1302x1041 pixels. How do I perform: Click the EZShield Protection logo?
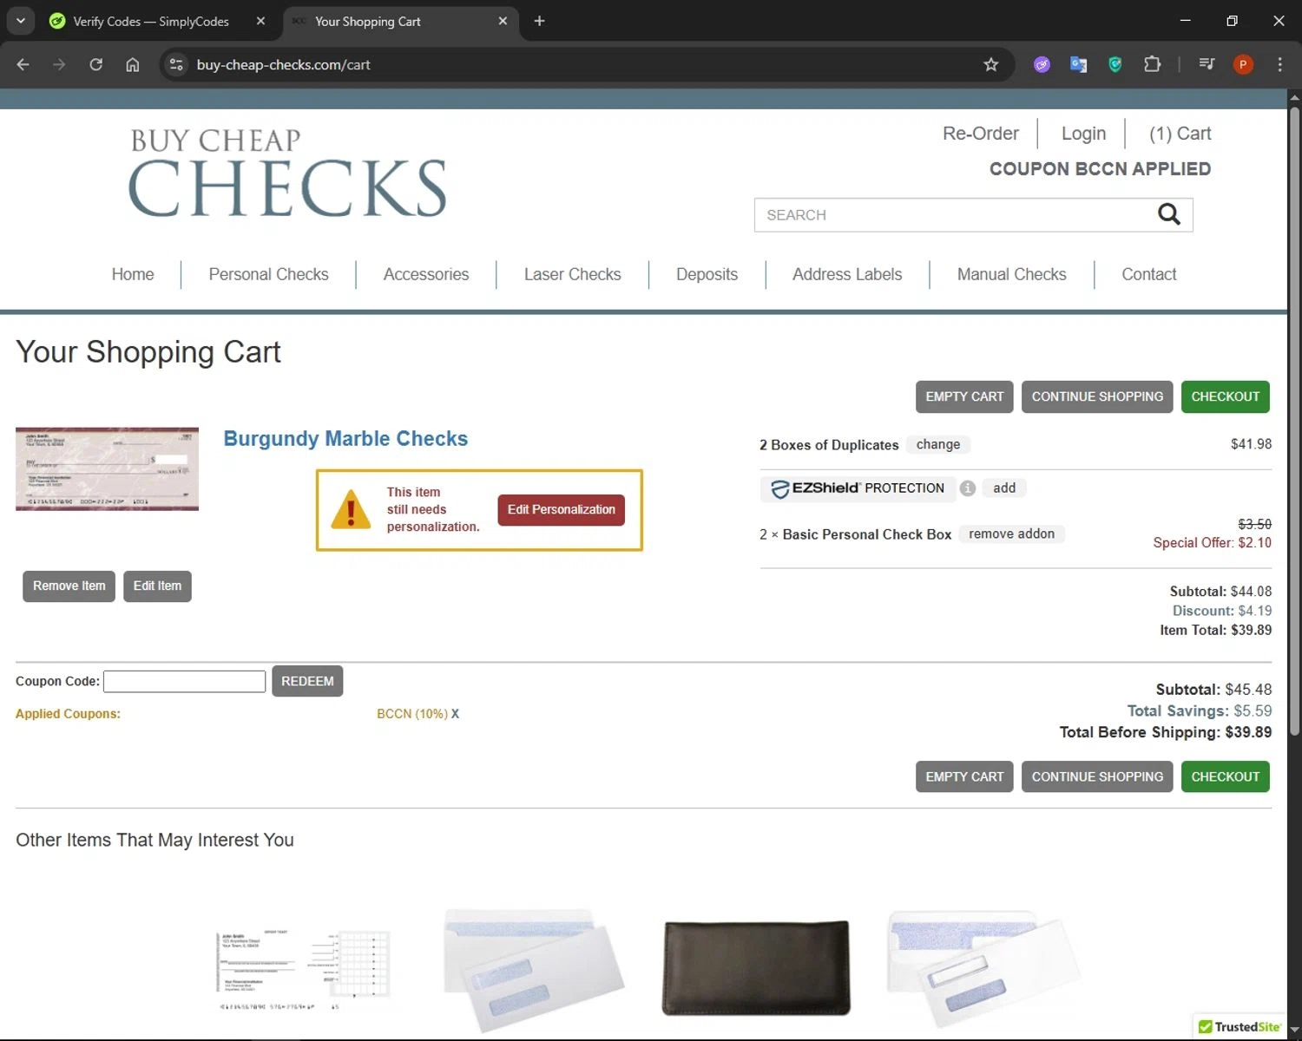coord(858,488)
